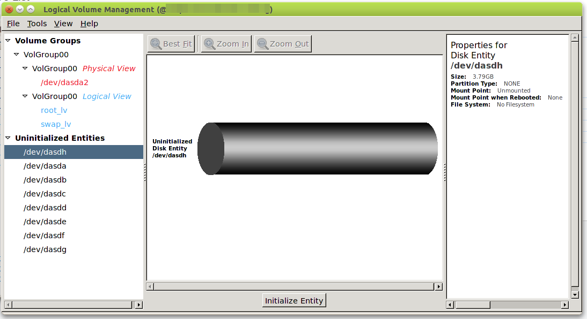The width and height of the screenshot is (587, 319).
Task: Collapse the VolGroup00 Physical View node
Action: (x=25, y=69)
